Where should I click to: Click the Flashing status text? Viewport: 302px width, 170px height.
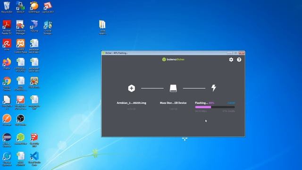pos(201,103)
